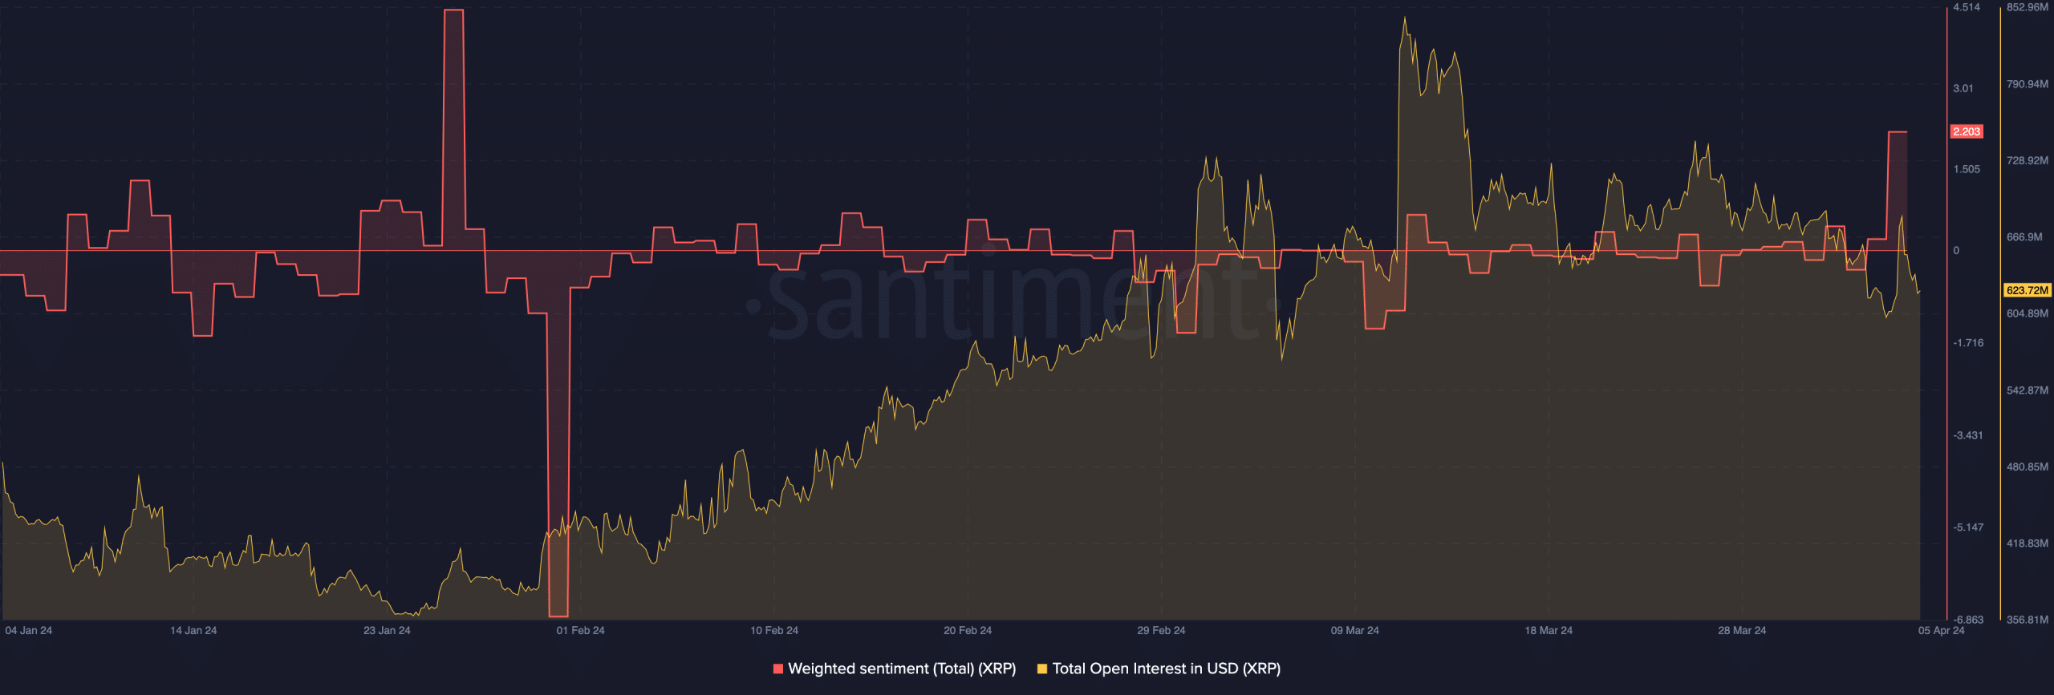Click the 4.514 sentiment axis value
2054x695 pixels.
pos(1967,7)
